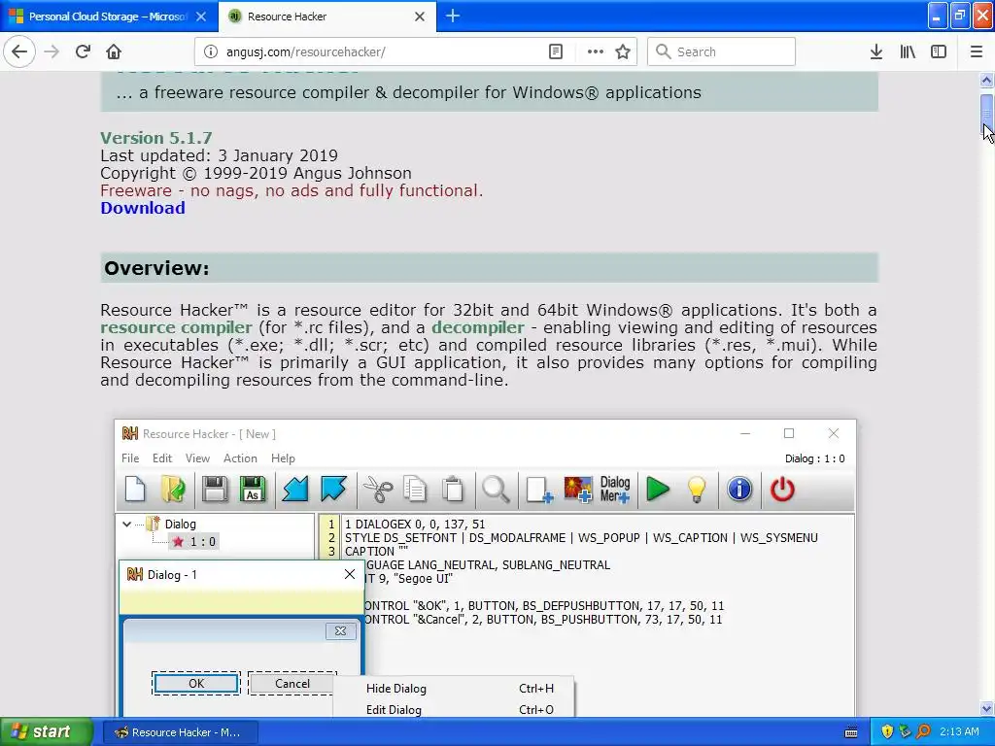The height and width of the screenshot is (746, 995).
Task: Click the vertical scrollbar thumb
Action: pos(986,113)
